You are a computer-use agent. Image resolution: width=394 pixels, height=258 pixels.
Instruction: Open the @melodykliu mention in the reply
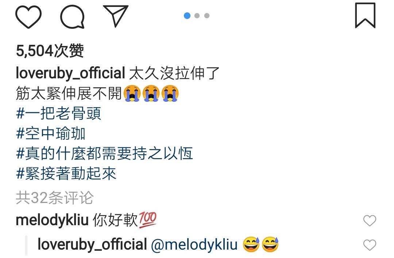(194, 245)
